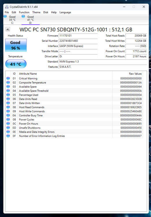This screenshot has height=217, width=151.
Task: Click the ID column header
Action: pyautogui.click(x=14, y=73)
